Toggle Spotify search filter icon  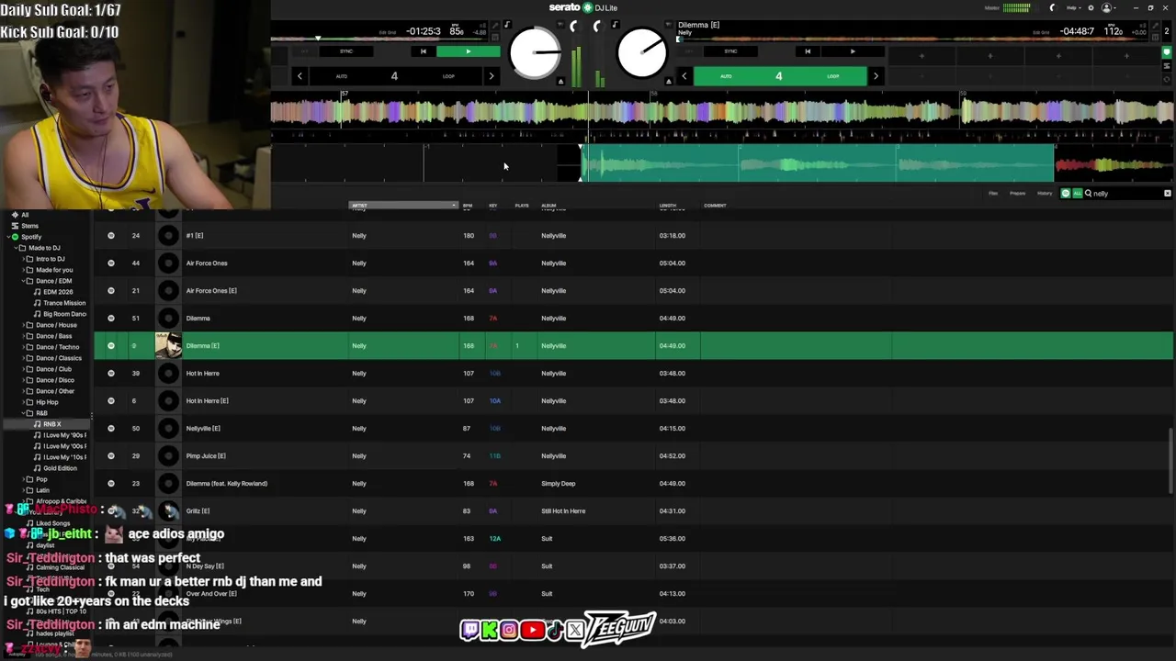pos(1066,194)
